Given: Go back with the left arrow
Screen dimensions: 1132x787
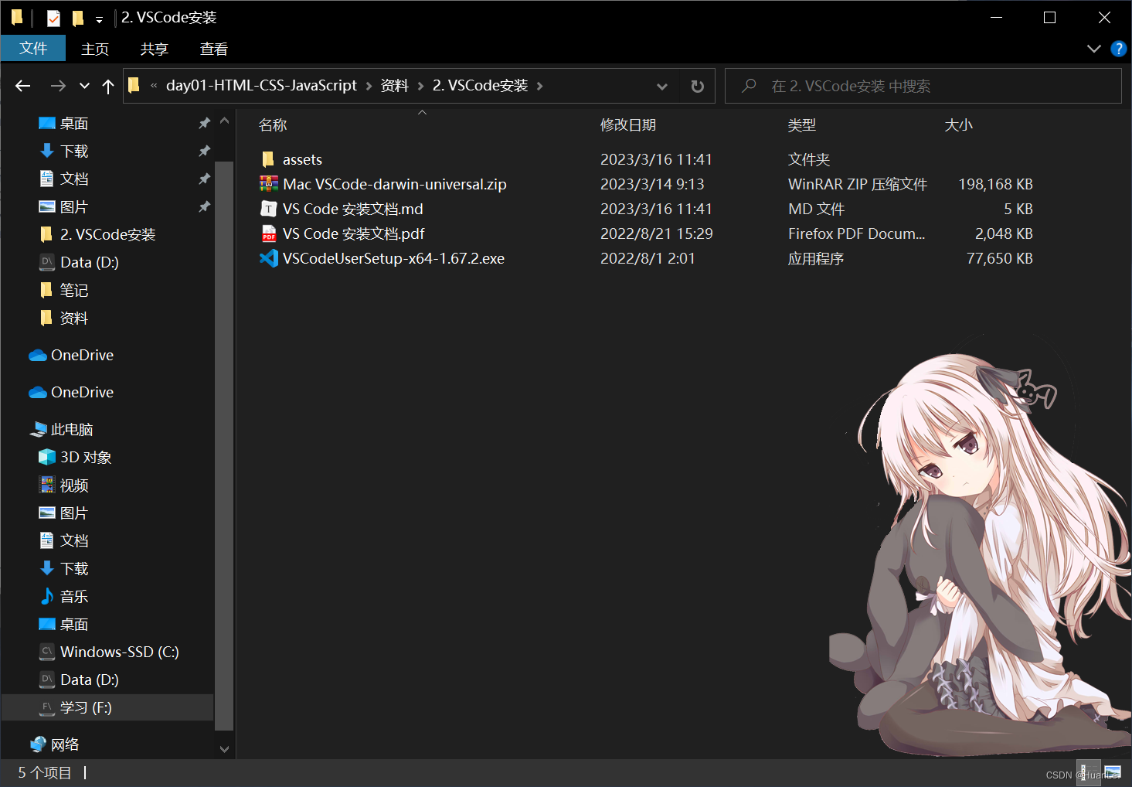Looking at the screenshot, I should tap(23, 86).
